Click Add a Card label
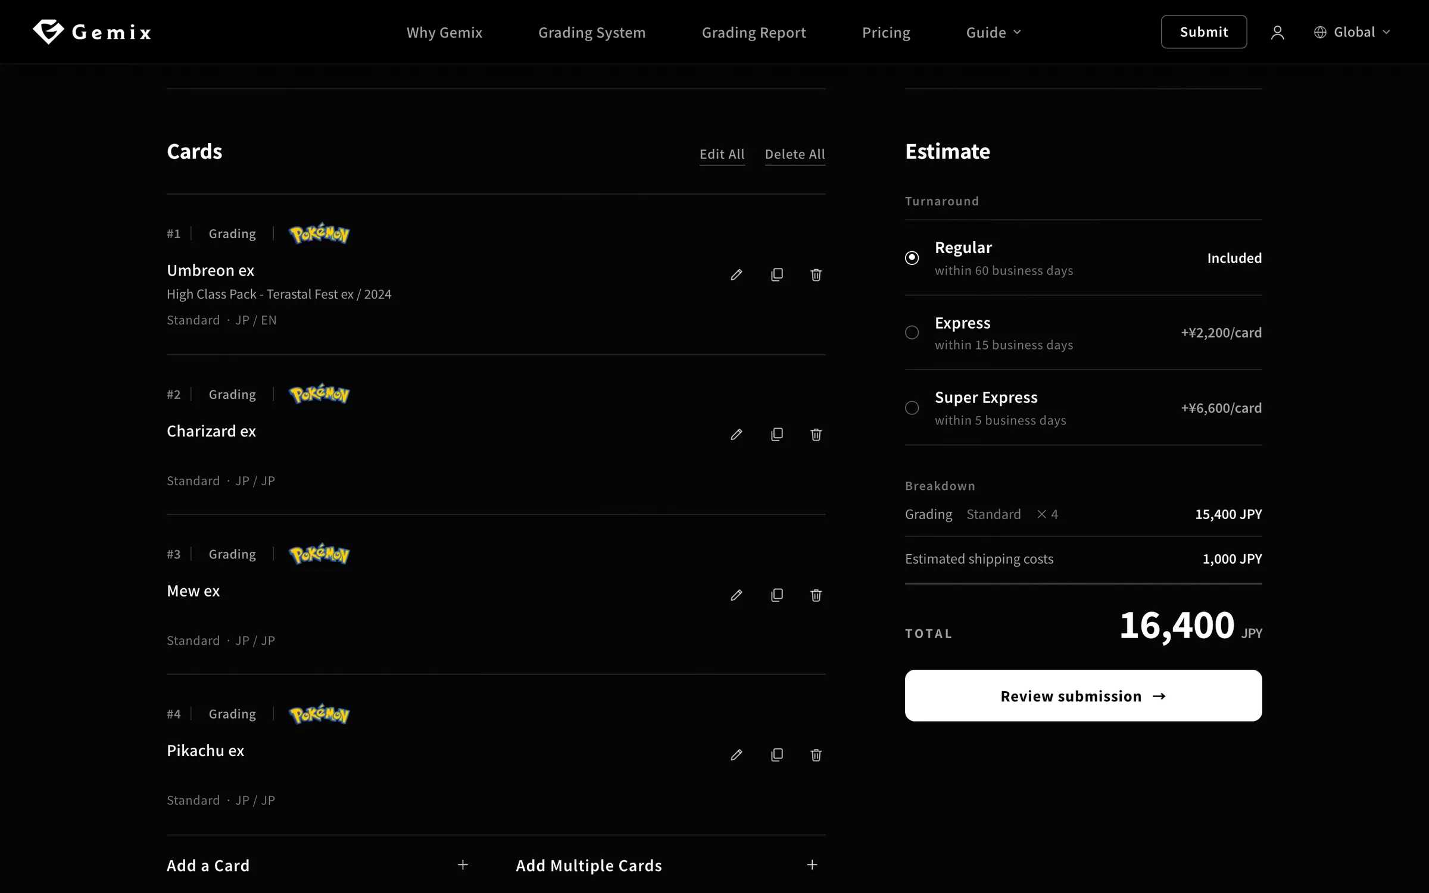Image resolution: width=1429 pixels, height=893 pixels. point(208,866)
